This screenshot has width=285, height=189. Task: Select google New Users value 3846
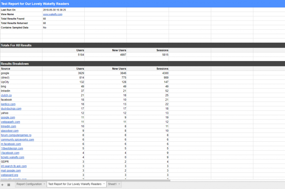(x=105, y=73)
